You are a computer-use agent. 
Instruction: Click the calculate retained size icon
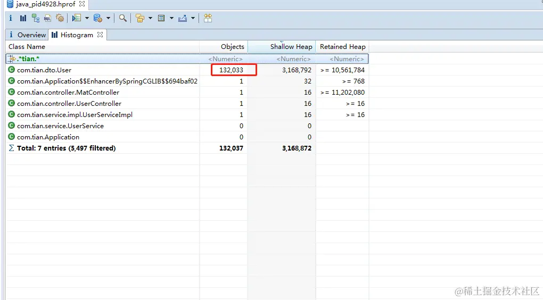click(x=161, y=18)
